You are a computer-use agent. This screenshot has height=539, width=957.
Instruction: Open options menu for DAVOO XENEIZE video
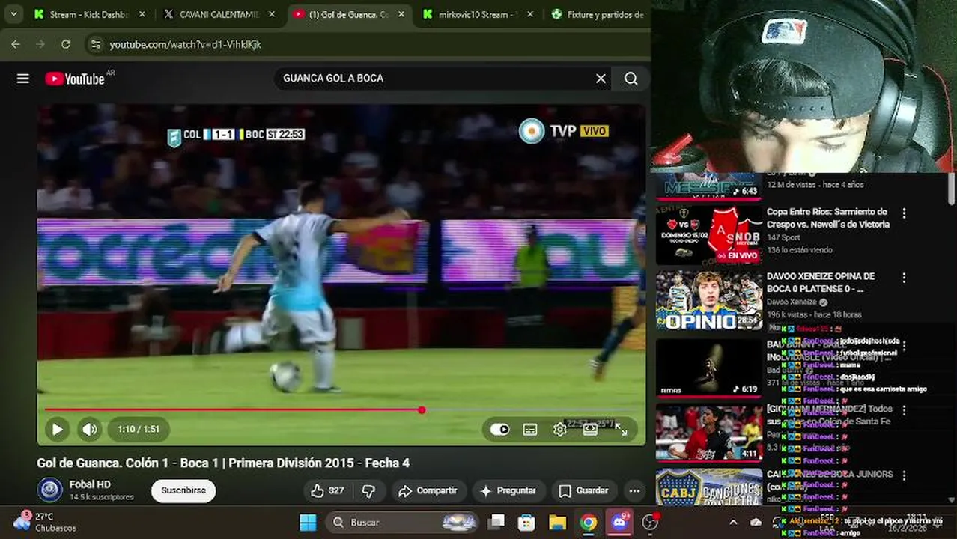click(904, 278)
